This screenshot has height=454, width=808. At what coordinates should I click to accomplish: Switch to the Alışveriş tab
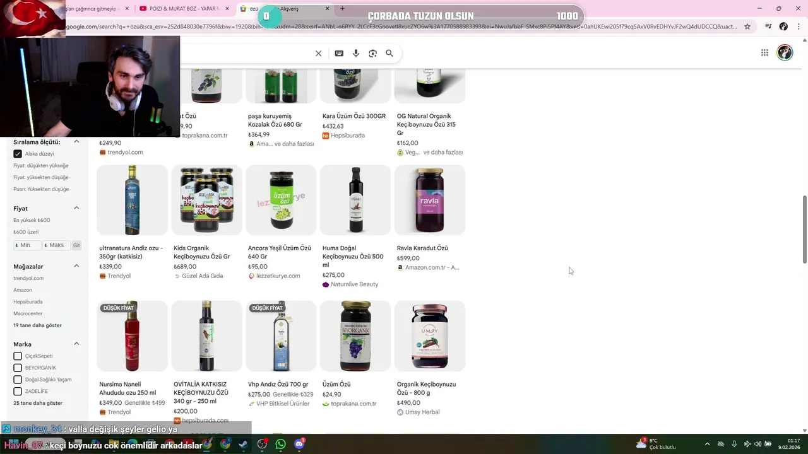point(285,9)
